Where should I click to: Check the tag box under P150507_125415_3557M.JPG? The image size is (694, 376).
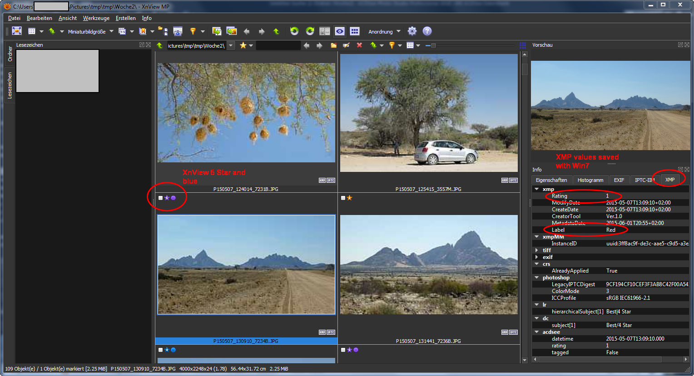pos(343,198)
